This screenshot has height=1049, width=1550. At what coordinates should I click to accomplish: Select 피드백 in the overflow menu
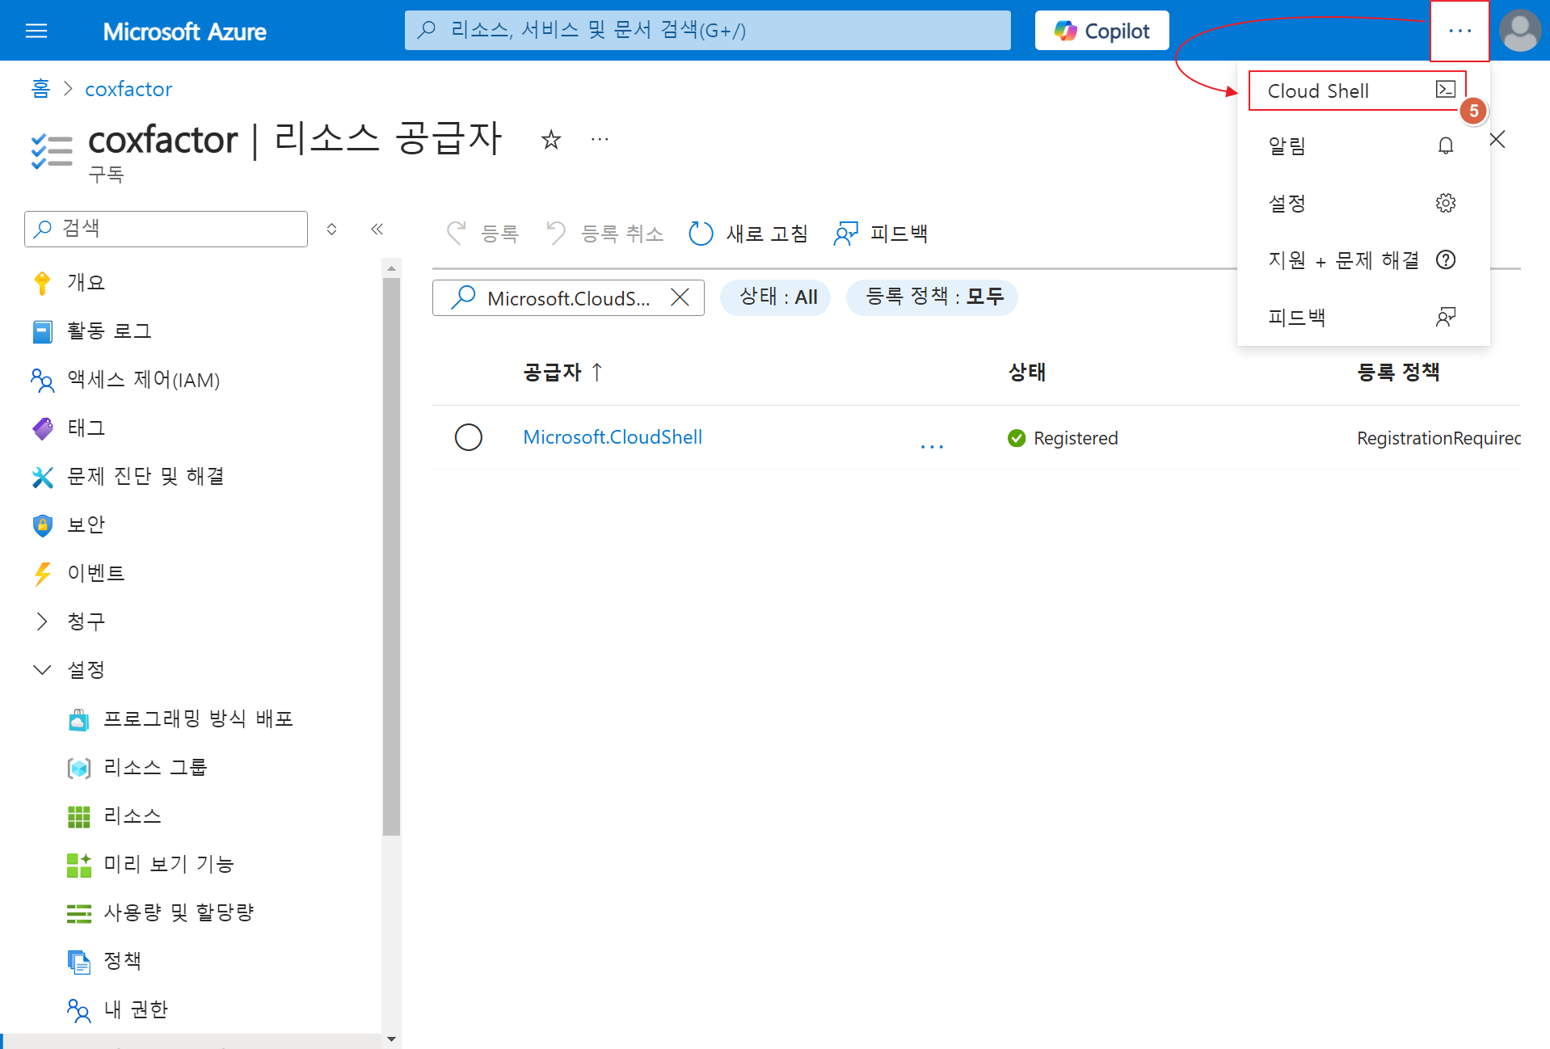pos(1363,317)
